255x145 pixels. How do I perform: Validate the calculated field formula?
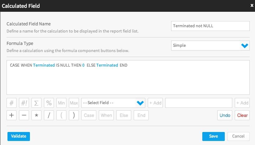click(19, 136)
